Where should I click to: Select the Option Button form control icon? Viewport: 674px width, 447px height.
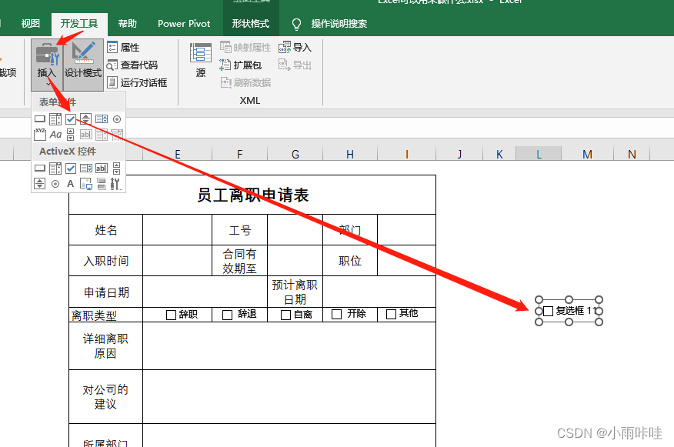coord(116,118)
